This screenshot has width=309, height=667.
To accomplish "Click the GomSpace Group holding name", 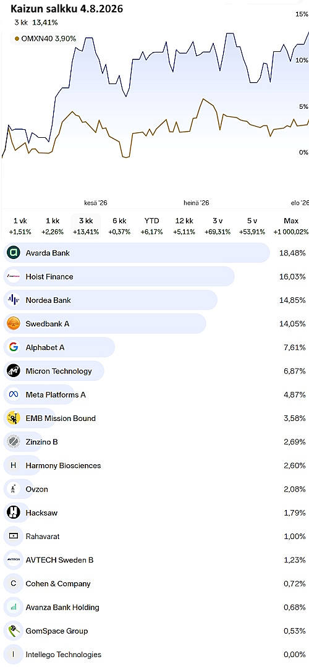I will (57, 631).
